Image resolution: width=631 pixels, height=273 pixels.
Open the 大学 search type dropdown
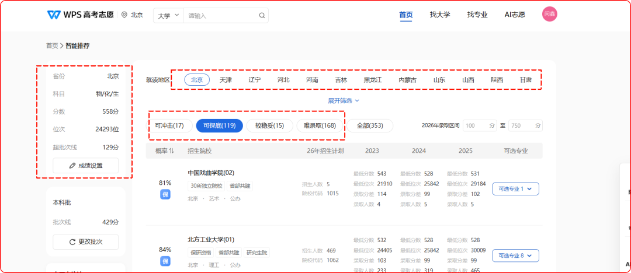pyautogui.click(x=168, y=15)
